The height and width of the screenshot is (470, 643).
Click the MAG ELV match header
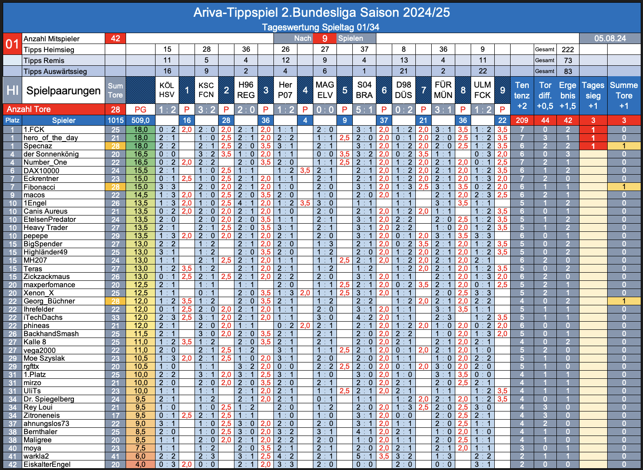pos(325,90)
